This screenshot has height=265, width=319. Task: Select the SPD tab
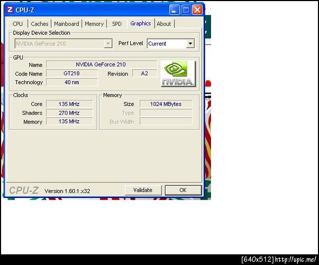(x=117, y=24)
